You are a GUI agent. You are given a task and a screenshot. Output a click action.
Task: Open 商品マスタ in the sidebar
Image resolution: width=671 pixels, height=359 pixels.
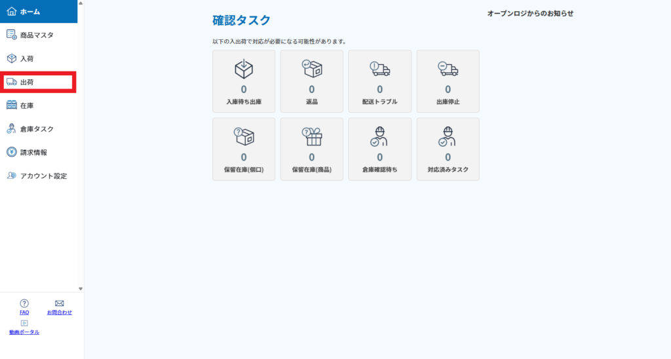pyautogui.click(x=38, y=35)
